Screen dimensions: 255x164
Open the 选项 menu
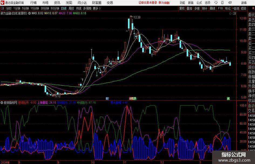207,3
